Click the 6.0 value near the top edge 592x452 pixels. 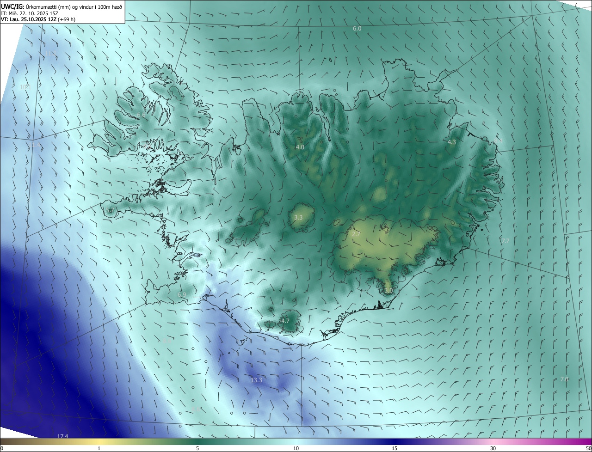(357, 29)
